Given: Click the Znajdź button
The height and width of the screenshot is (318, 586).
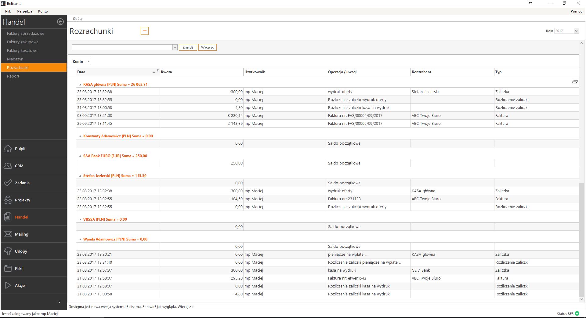Looking at the screenshot, I should click(188, 47).
